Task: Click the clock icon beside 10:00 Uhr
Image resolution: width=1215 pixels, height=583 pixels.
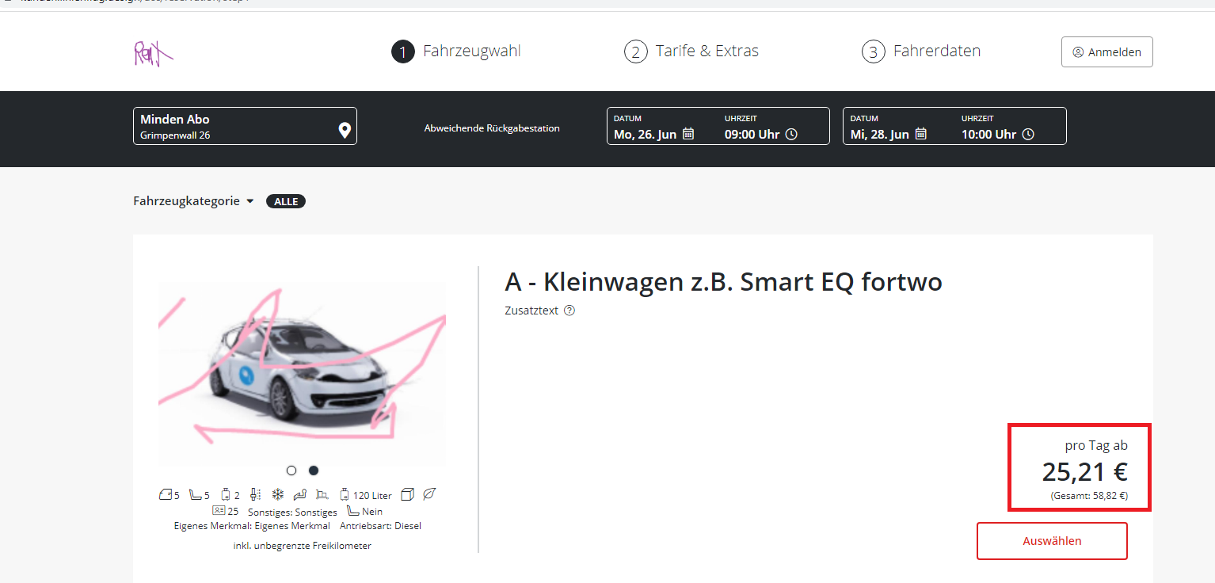Action: pyautogui.click(x=1028, y=134)
